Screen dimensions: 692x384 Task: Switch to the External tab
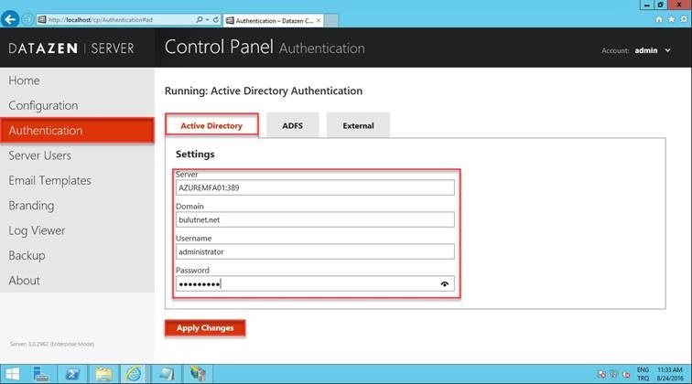[x=359, y=125]
